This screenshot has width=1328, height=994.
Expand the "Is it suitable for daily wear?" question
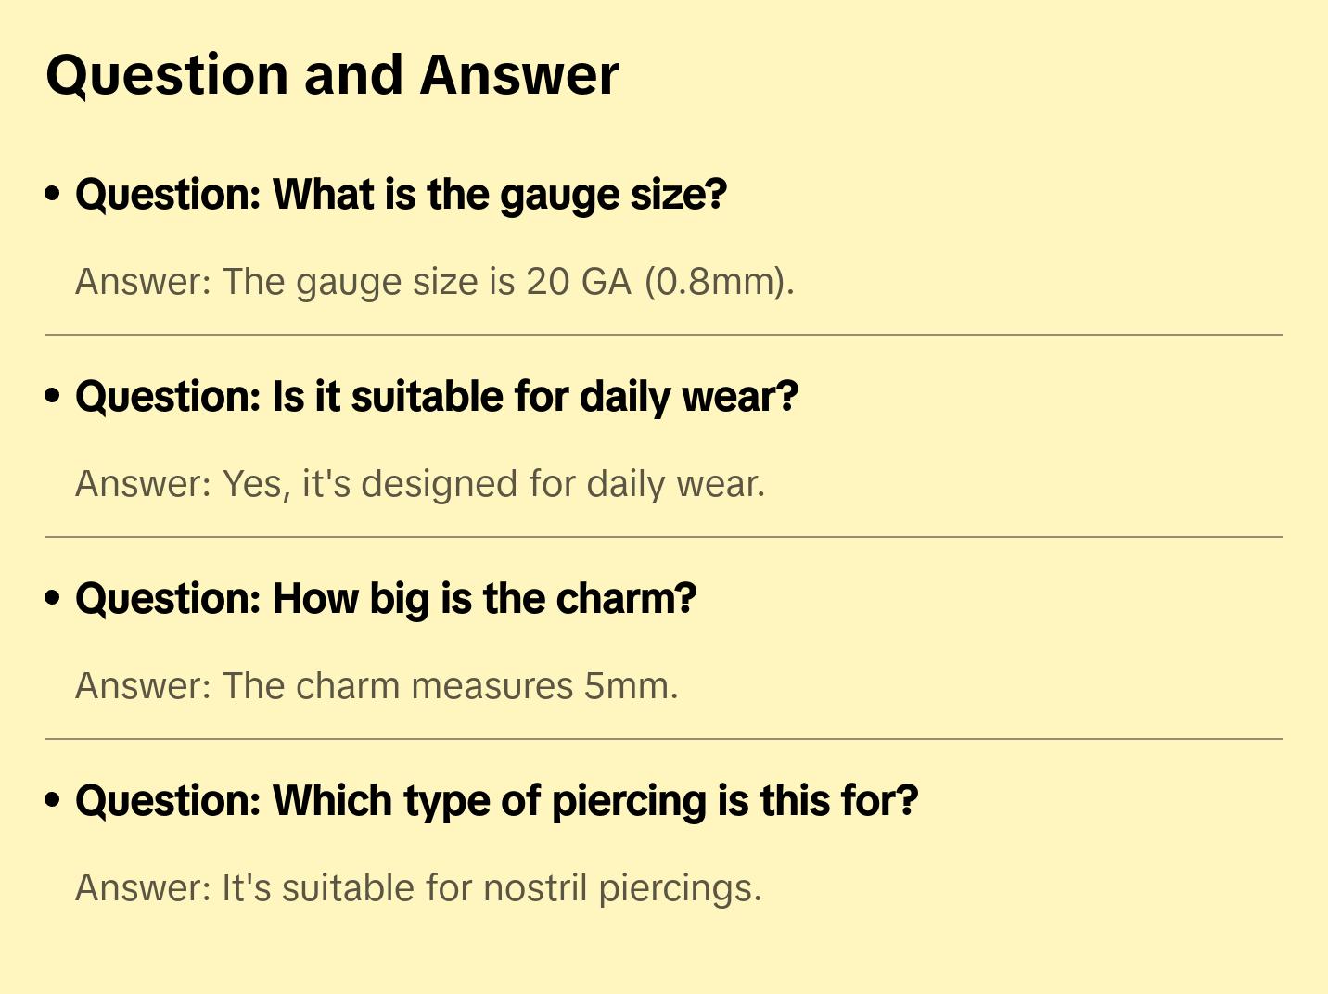tap(436, 397)
